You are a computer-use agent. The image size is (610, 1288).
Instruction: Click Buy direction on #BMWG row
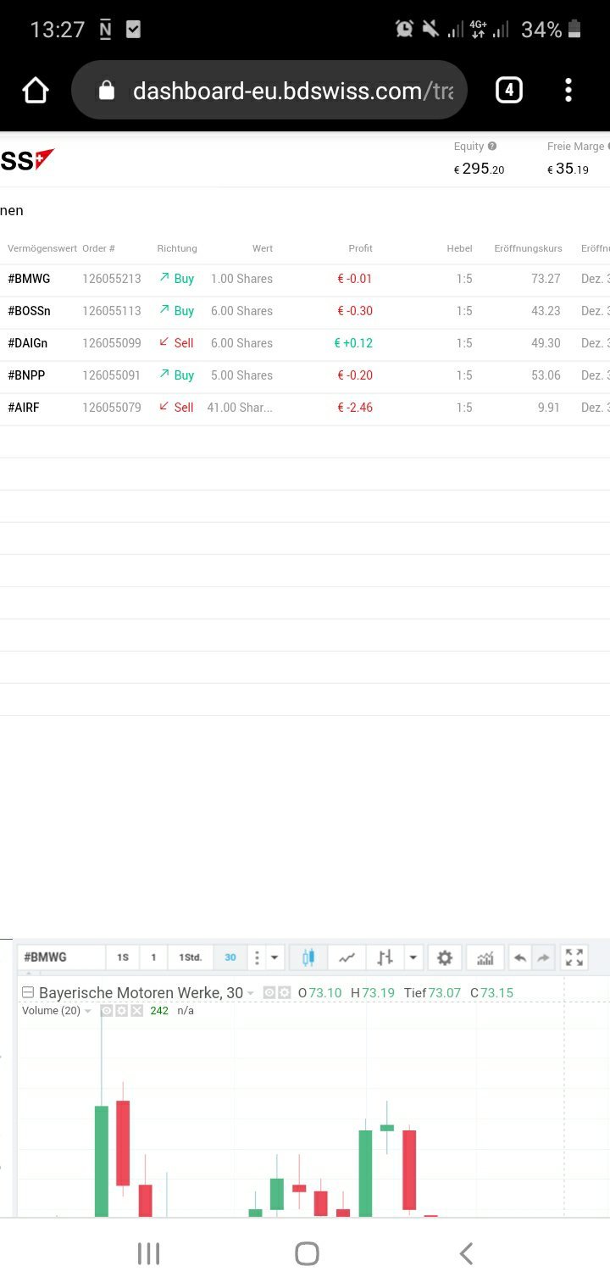coord(176,279)
